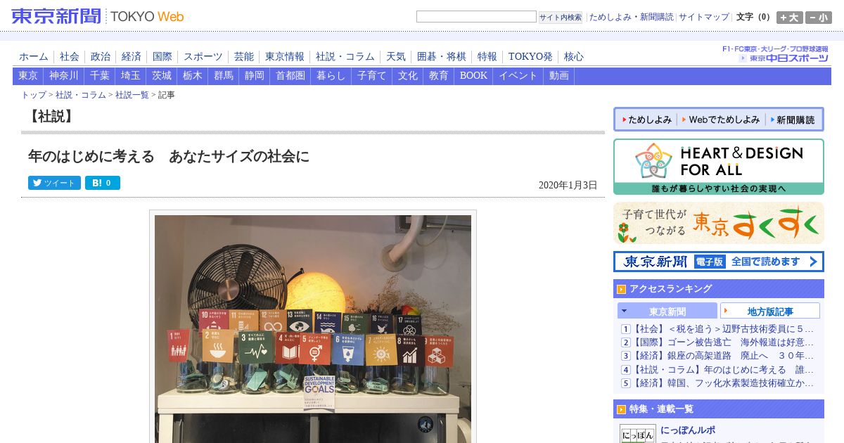Open the ためしよみ・新聞購読 link in header
This screenshot has height=443, width=844.
[x=631, y=17]
